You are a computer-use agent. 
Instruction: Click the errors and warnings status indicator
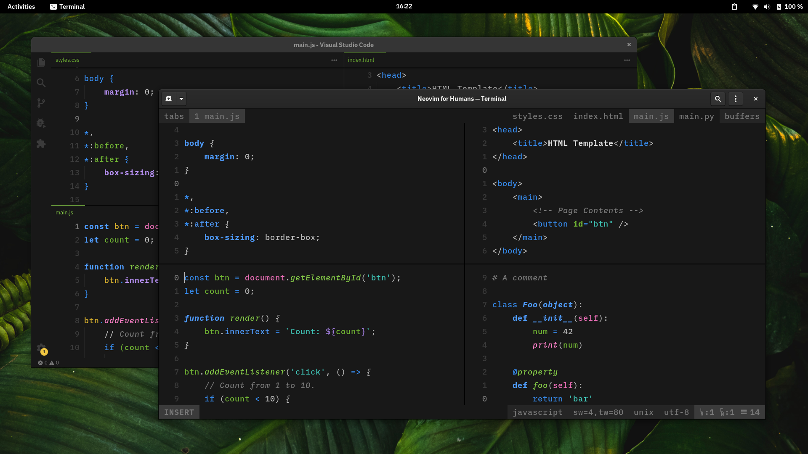point(48,363)
